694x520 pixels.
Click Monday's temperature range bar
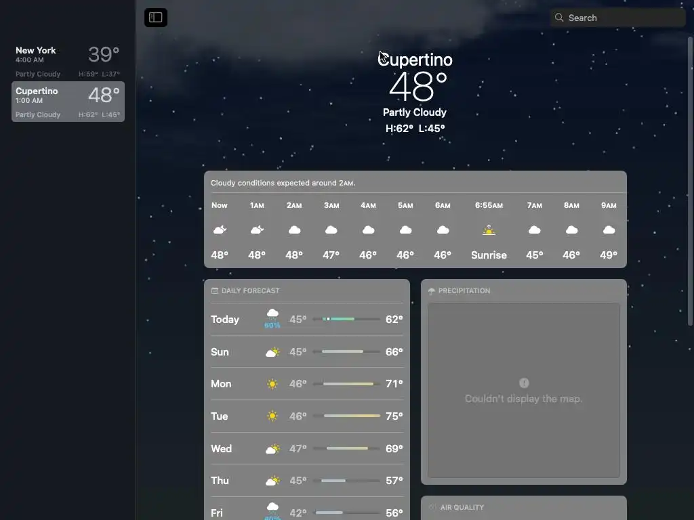(x=346, y=384)
